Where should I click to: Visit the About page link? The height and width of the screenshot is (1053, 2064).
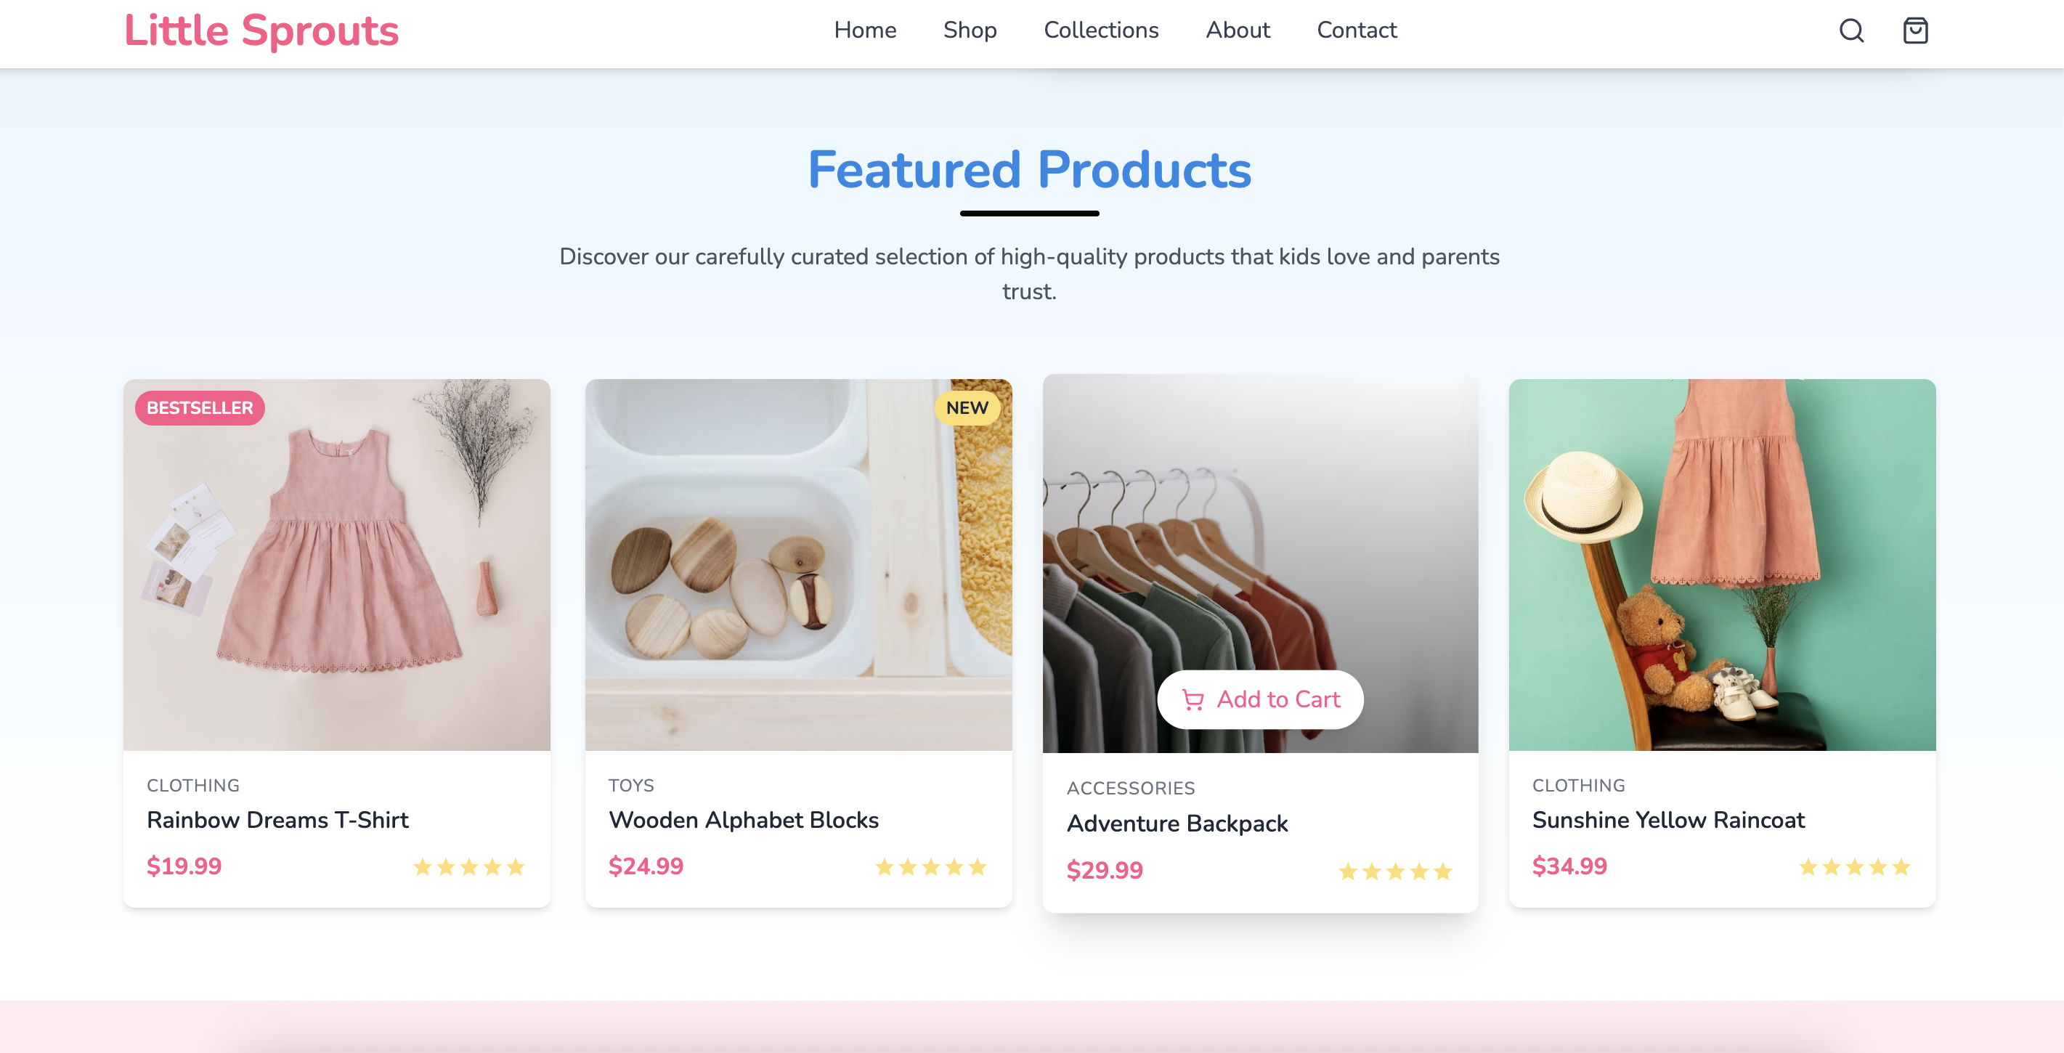pos(1237,31)
